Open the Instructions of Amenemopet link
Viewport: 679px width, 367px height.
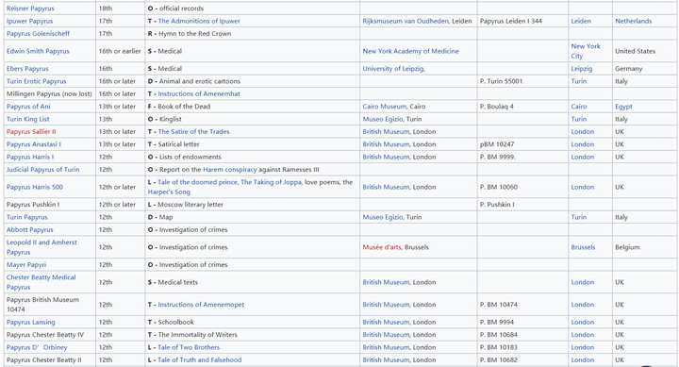(x=201, y=305)
